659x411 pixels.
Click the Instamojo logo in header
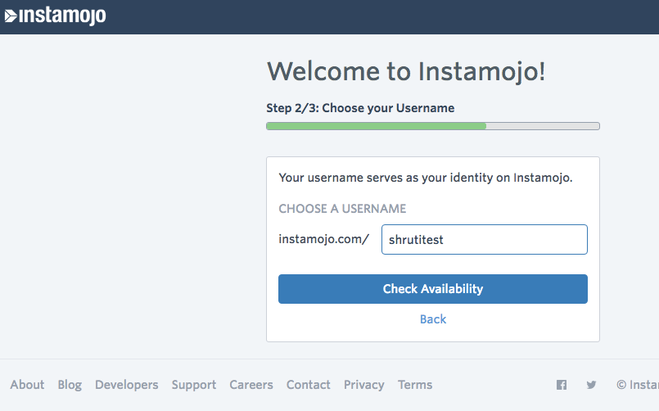(x=55, y=16)
